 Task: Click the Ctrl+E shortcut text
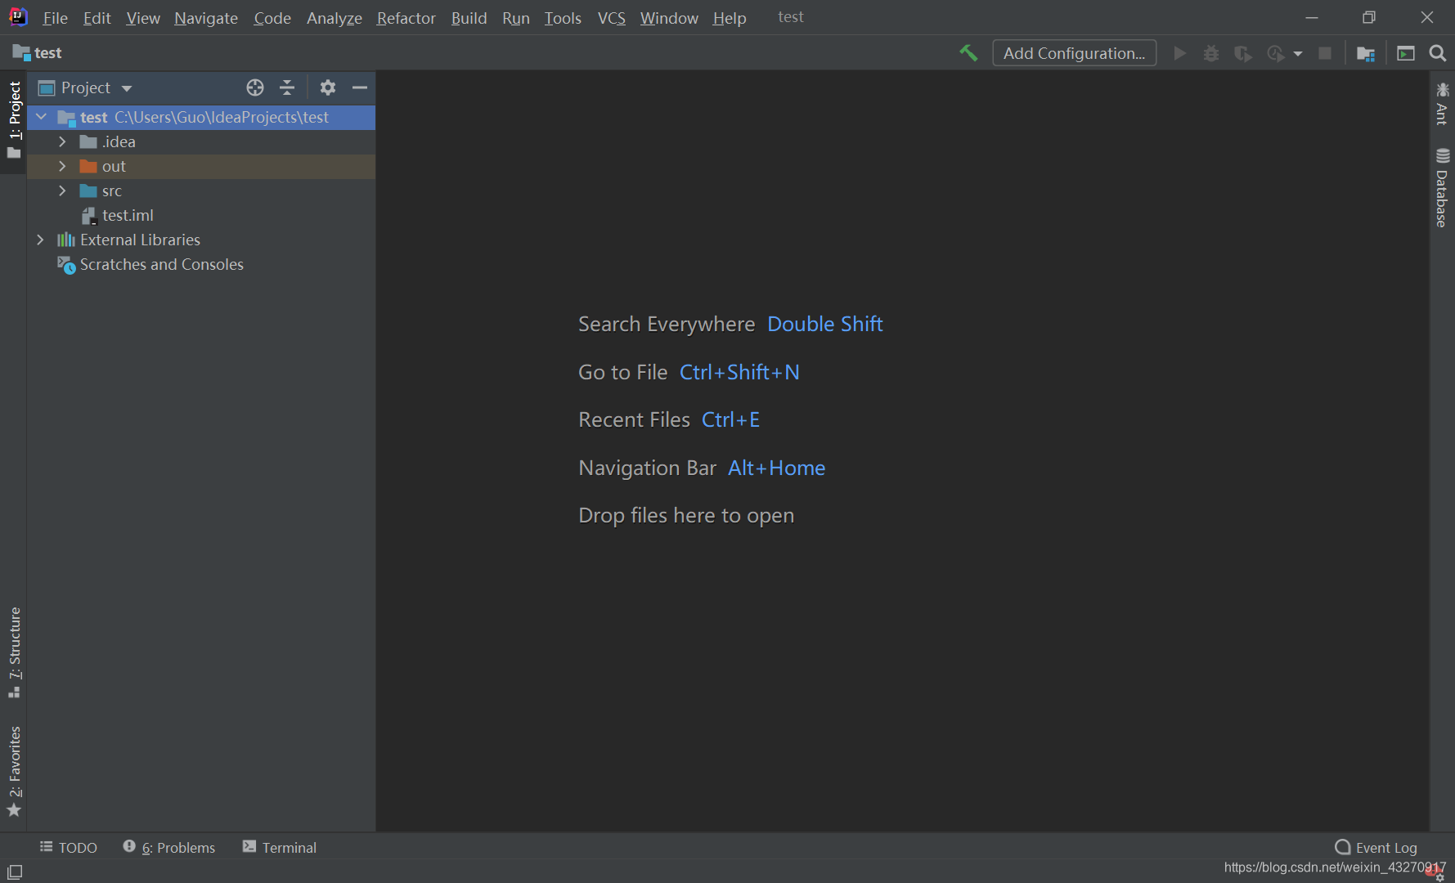[730, 419]
